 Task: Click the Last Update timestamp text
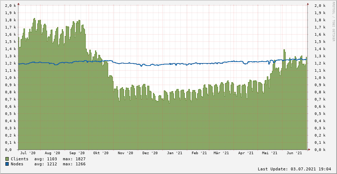pyautogui.click(x=294, y=169)
